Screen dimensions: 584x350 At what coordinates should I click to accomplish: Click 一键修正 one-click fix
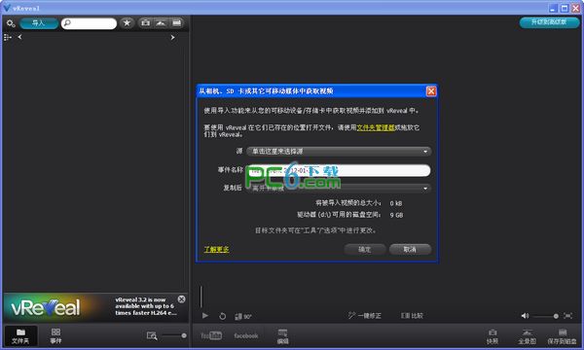pos(365,315)
